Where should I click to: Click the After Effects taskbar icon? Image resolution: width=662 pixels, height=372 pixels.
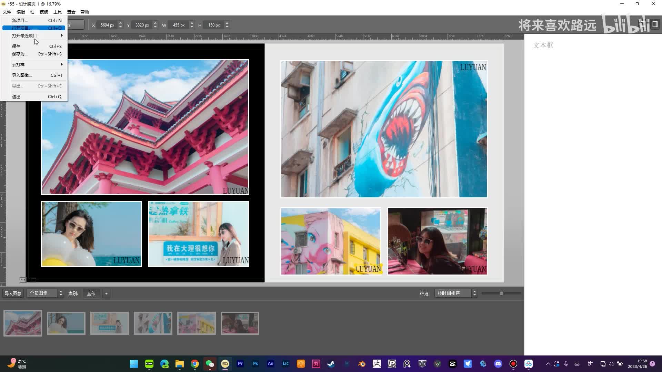point(270,364)
